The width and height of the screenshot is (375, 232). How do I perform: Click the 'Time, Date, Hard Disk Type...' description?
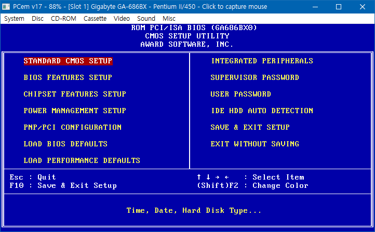click(x=194, y=211)
